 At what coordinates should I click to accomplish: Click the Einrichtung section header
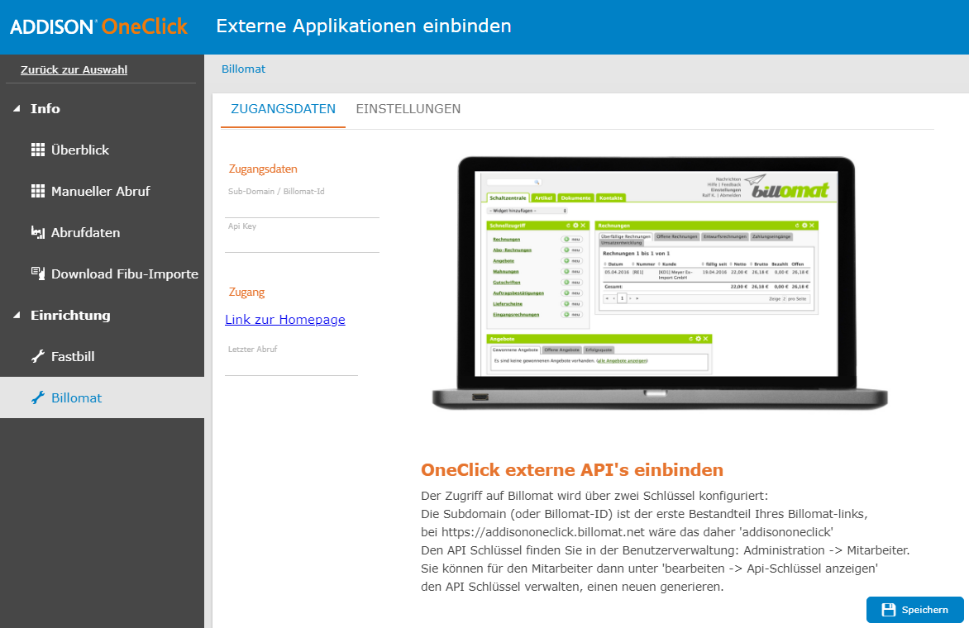tap(70, 316)
